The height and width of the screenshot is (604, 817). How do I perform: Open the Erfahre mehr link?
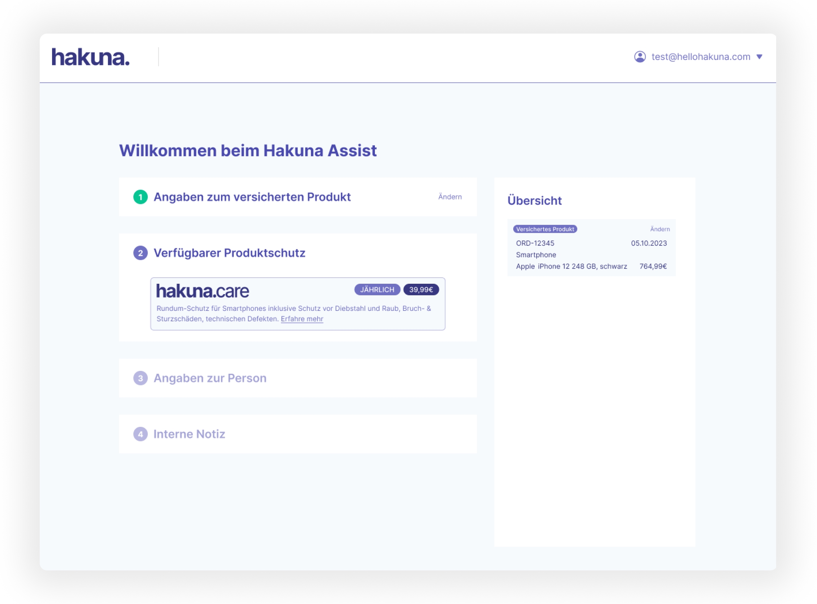(x=302, y=319)
